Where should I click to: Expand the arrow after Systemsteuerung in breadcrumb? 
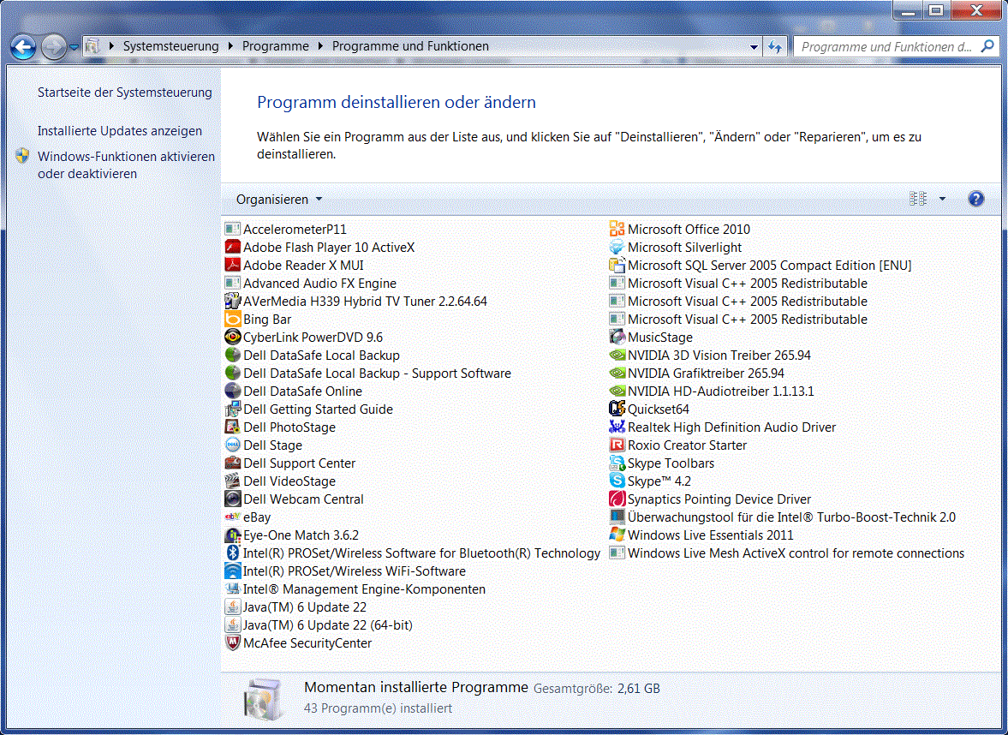[230, 46]
